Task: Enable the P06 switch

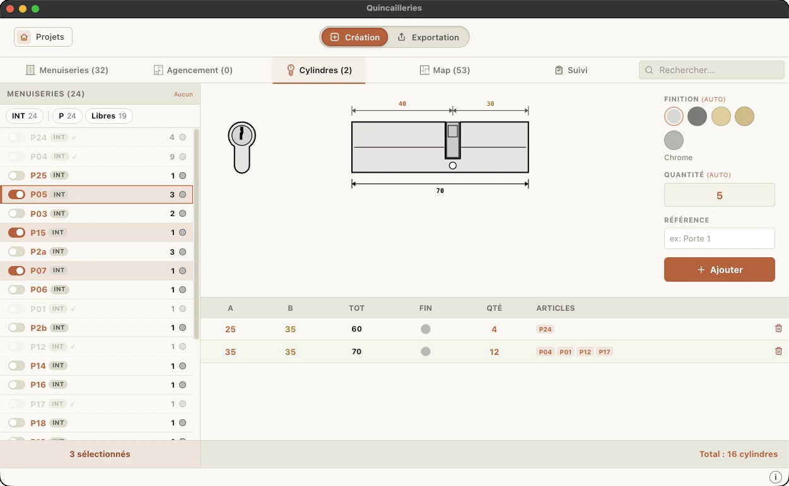Action: [17, 289]
